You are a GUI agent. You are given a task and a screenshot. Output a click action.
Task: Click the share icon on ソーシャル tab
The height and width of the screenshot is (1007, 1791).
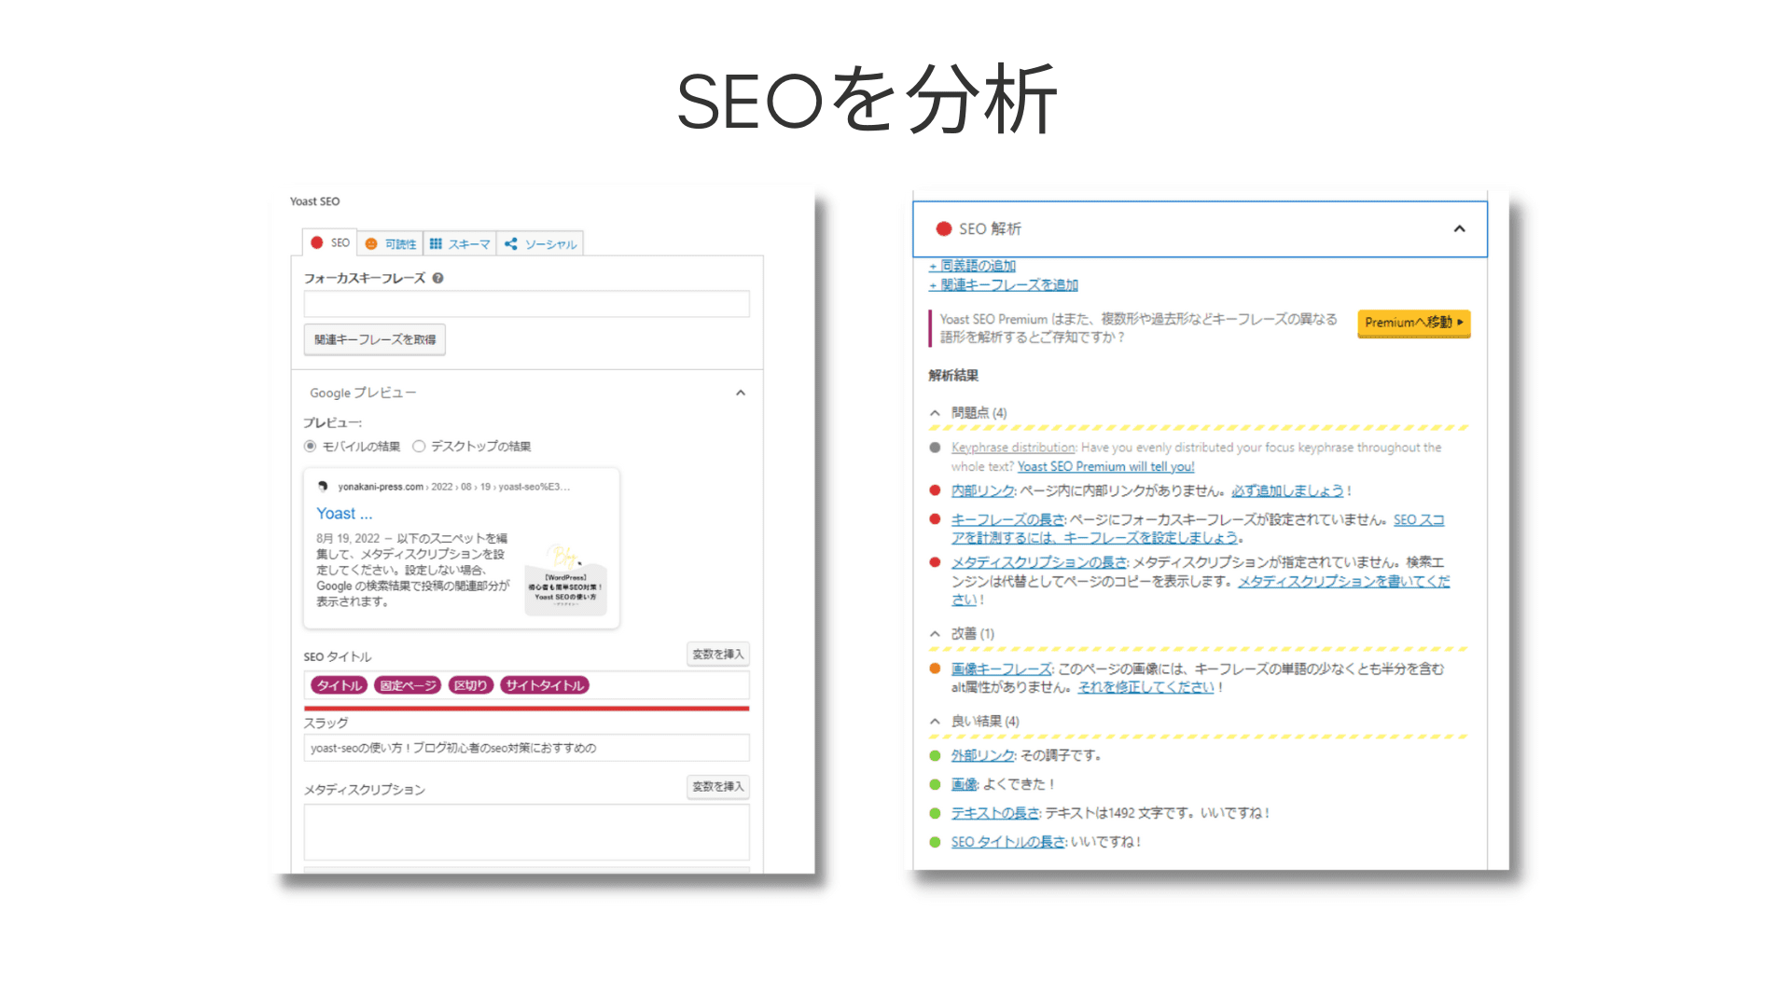(510, 243)
